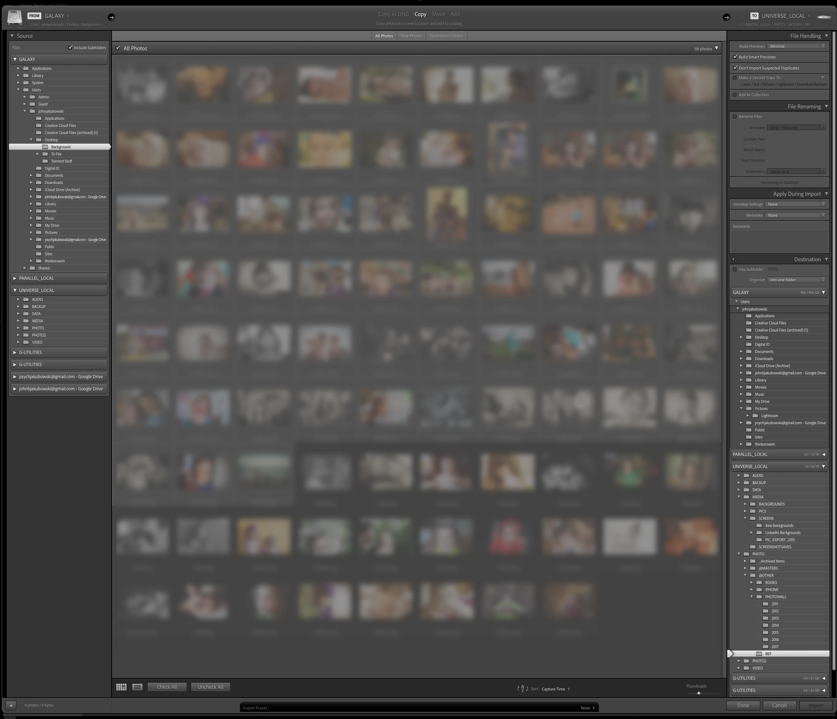Switch to loupe view icon
This screenshot has height=719, width=837.
pyautogui.click(x=137, y=687)
